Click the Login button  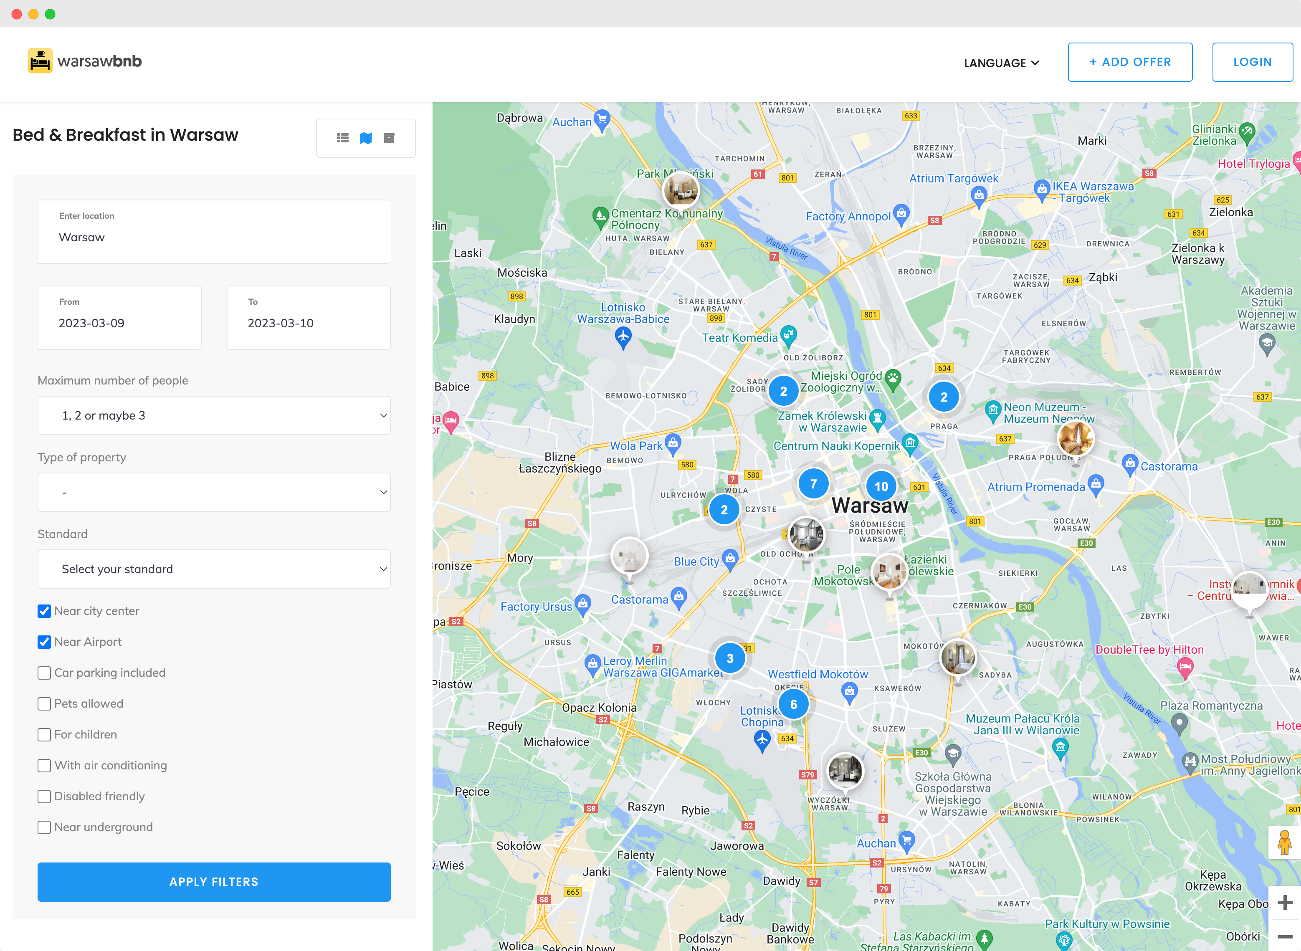(1252, 62)
